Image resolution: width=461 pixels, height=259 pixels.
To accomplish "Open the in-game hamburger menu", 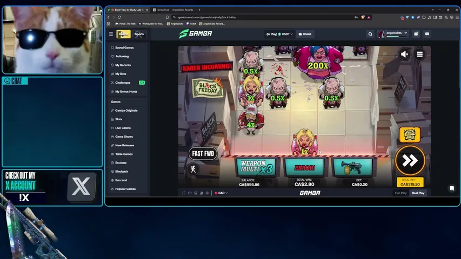I will pos(419,54).
